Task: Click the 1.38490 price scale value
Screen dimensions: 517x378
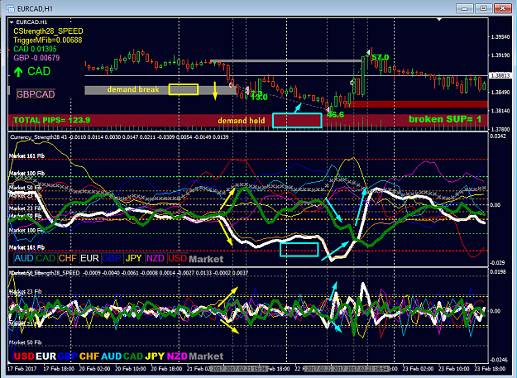Action: tap(500, 93)
